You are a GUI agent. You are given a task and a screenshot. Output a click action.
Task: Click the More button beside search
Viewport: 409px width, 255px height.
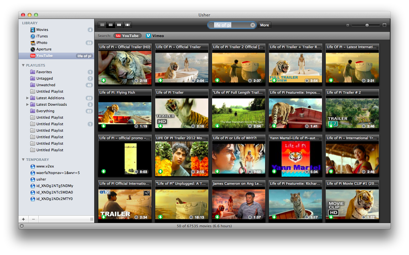click(x=264, y=25)
